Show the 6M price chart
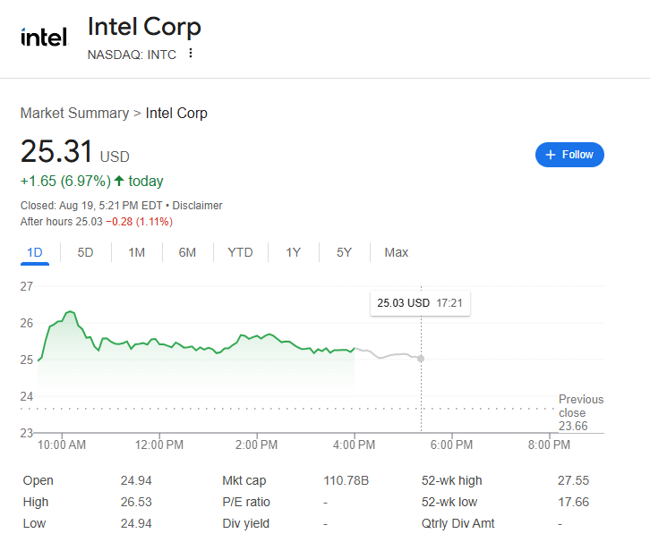 tap(187, 252)
